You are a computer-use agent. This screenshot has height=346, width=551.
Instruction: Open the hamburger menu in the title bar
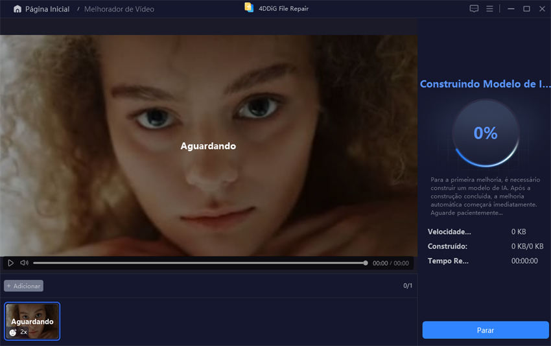pos(489,9)
